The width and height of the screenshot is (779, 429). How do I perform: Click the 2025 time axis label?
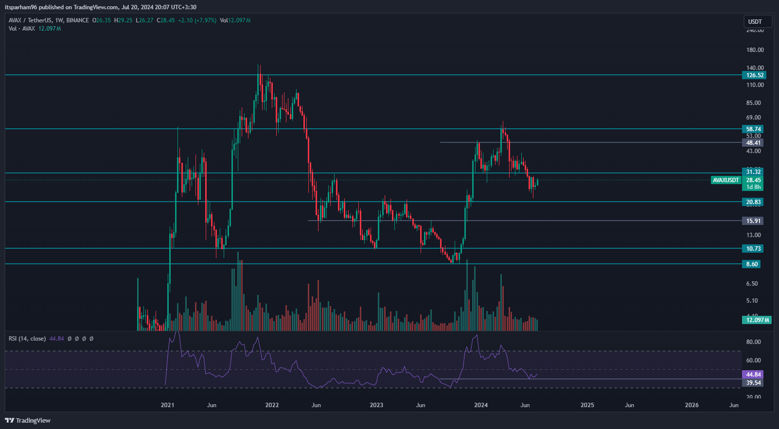click(587, 405)
